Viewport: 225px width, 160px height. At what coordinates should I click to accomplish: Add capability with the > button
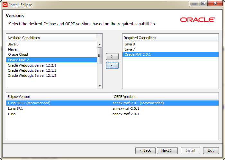[112, 56]
